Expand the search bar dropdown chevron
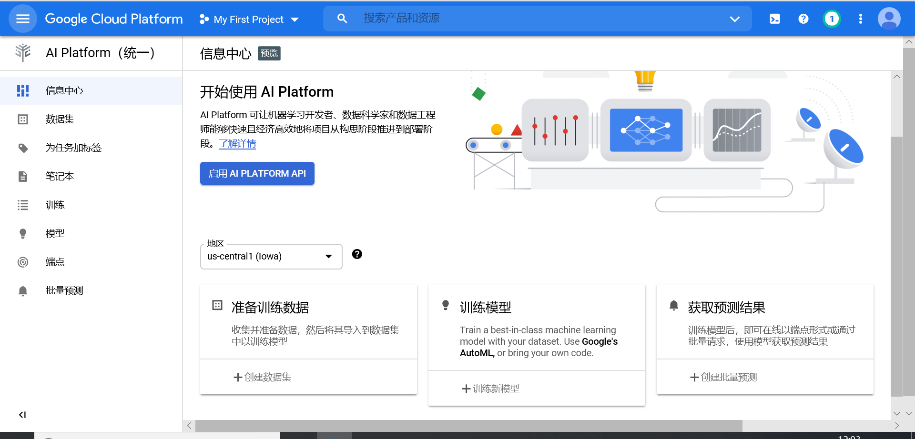915x439 pixels. (735, 19)
